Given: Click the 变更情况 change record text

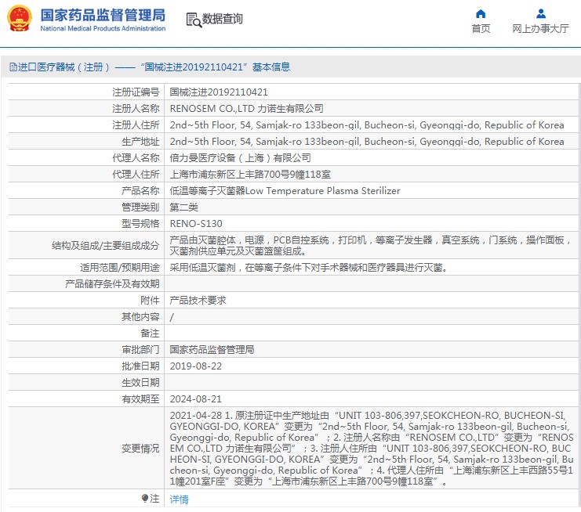Looking at the screenshot, I should click(x=372, y=449).
